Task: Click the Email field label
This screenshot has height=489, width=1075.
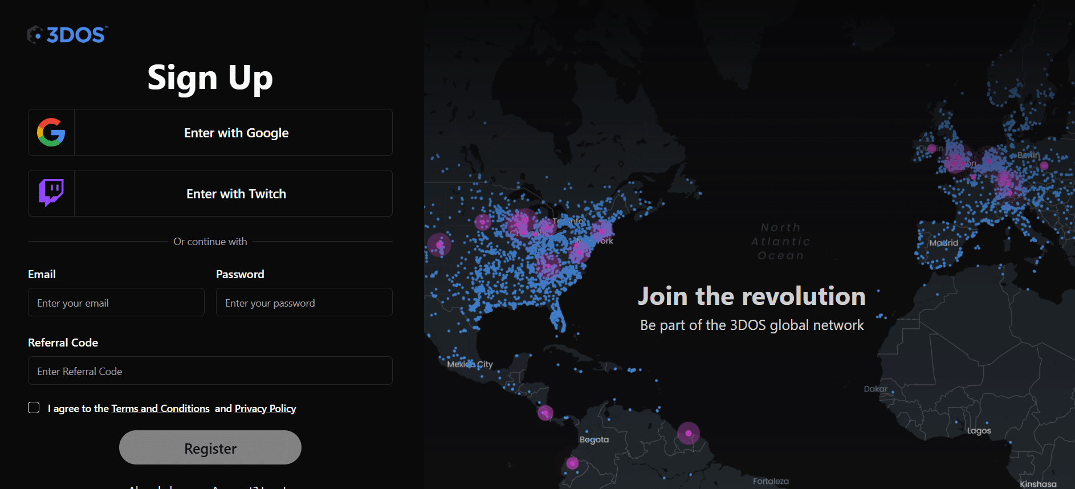Action: 42,274
